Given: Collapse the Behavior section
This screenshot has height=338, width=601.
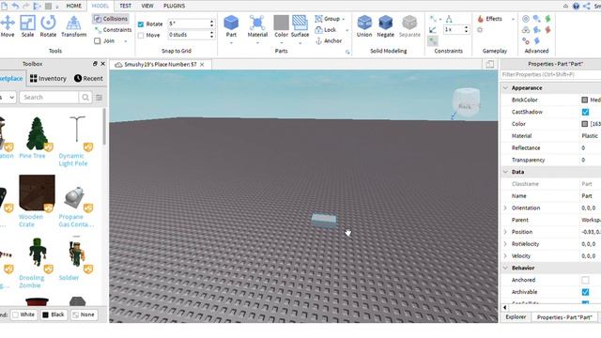Looking at the screenshot, I should click(505, 268).
